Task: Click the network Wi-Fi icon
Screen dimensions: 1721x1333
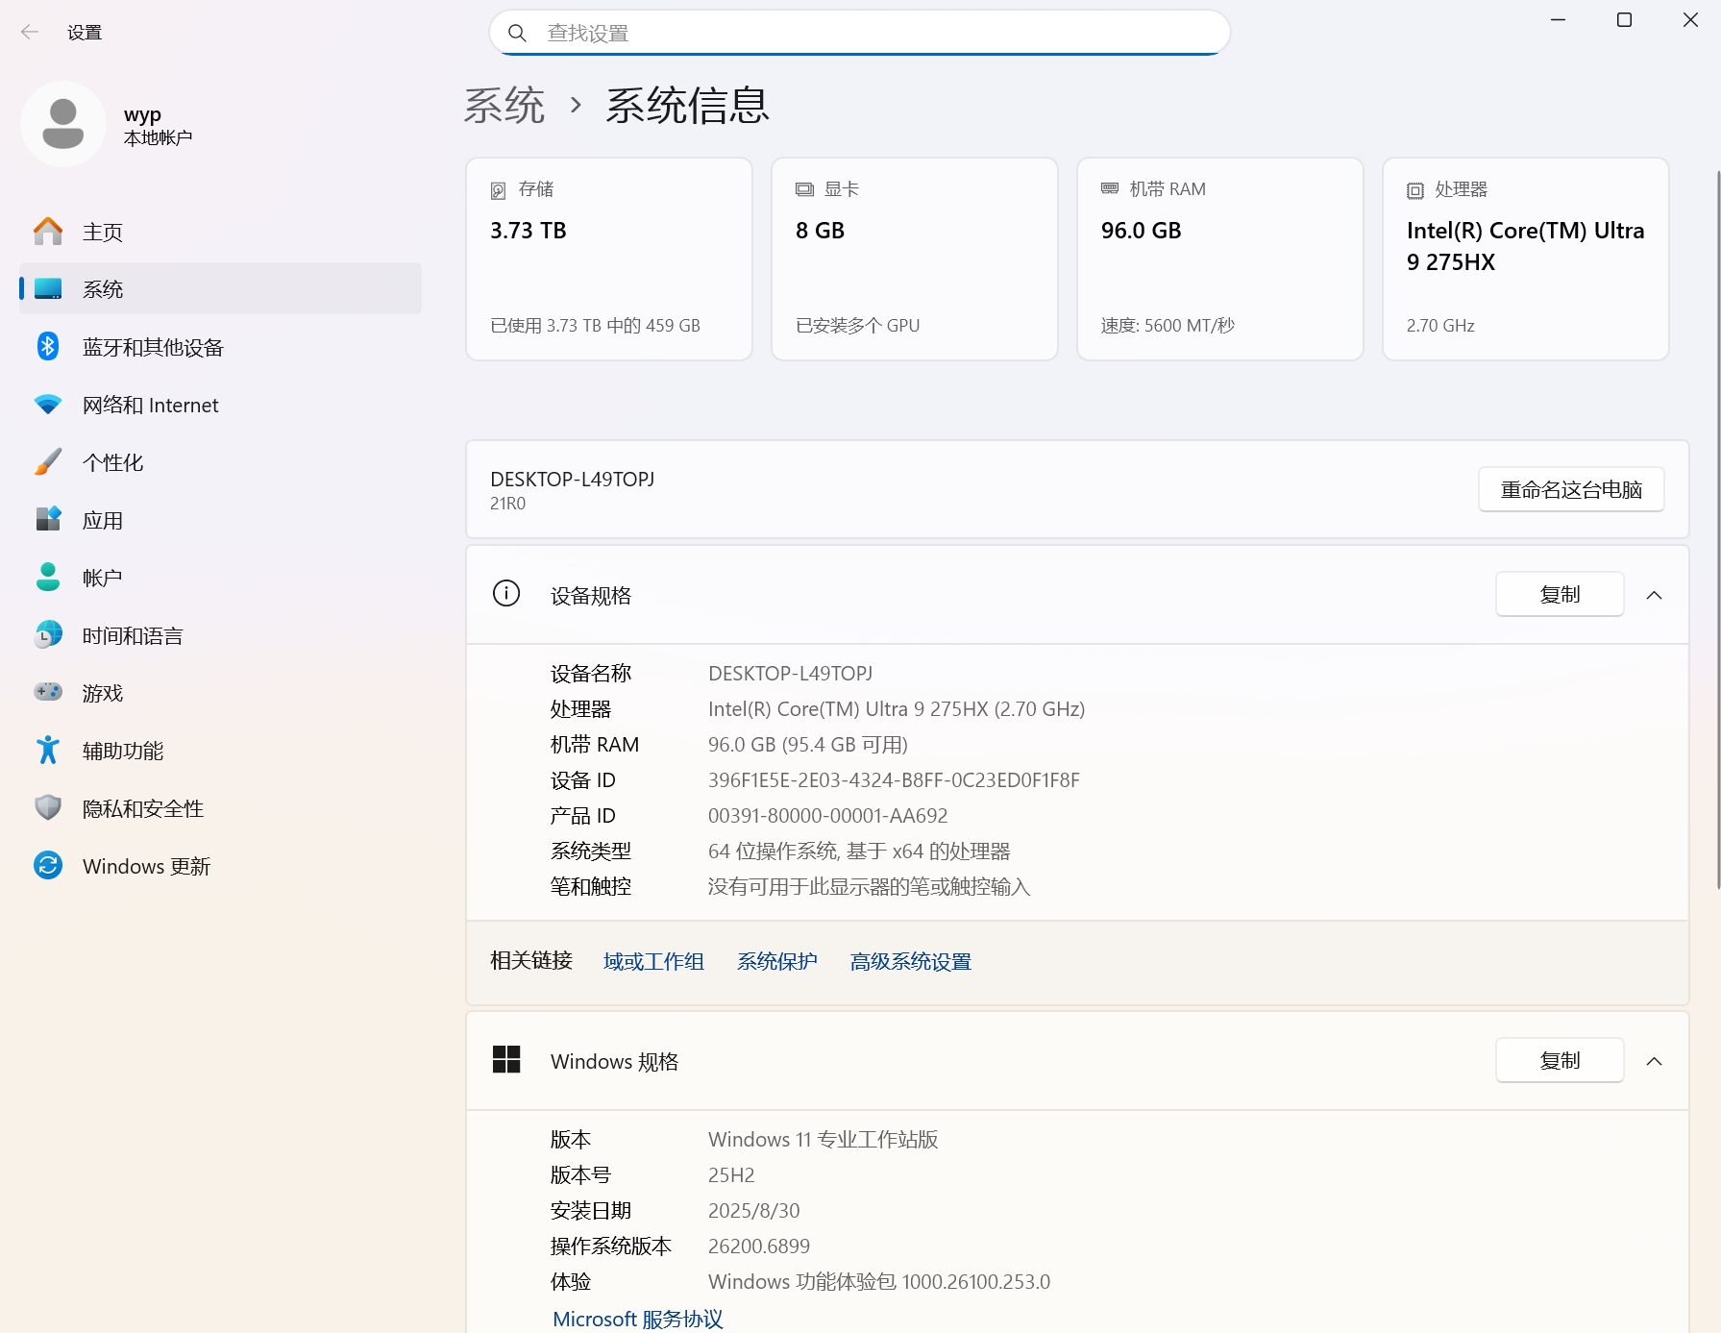Action: (x=48, y=405)
